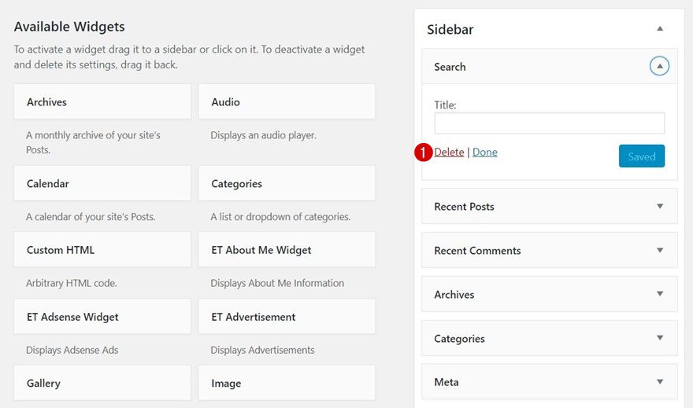The height and width of the screenshot is (408, 693).
Task: Click the Done link in Search widget
Action: pyautogui.click(x=485, y=152)
